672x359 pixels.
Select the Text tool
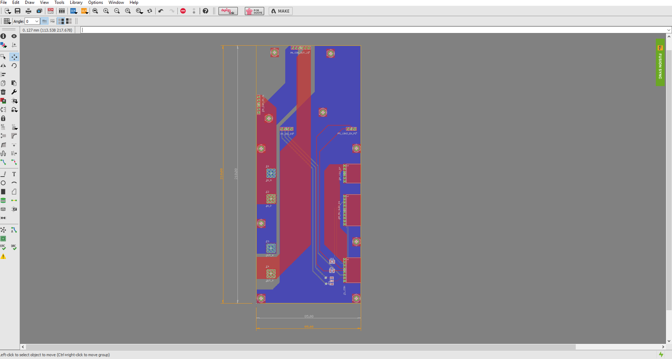(14, 174)
